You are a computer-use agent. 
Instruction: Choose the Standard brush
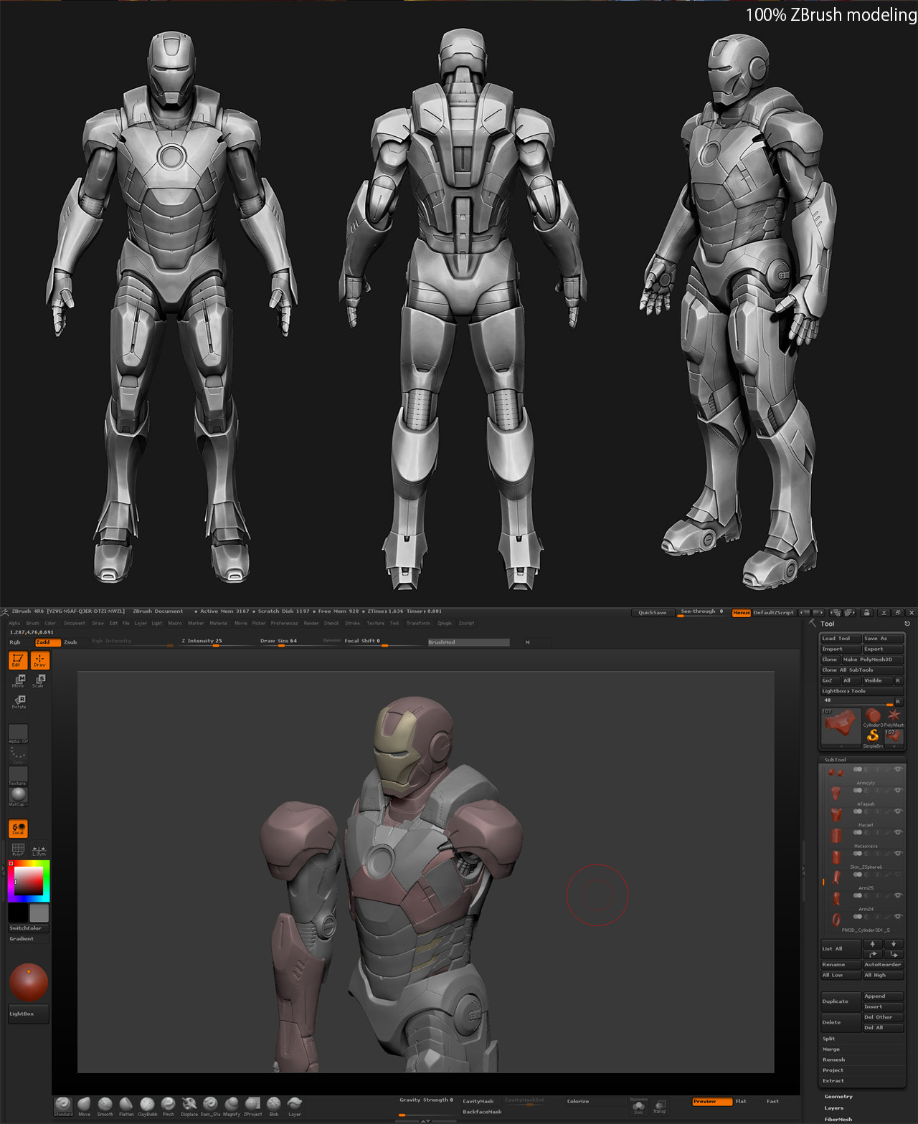[x=63, y=1106]
